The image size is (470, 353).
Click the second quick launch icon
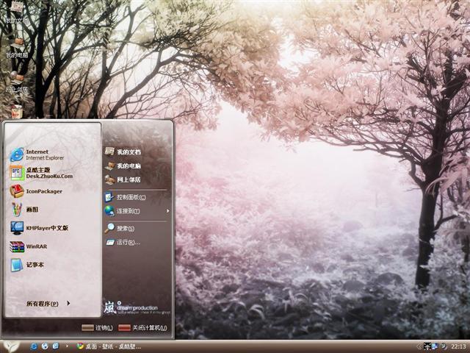pyautogui.click(x=45, y=346)
